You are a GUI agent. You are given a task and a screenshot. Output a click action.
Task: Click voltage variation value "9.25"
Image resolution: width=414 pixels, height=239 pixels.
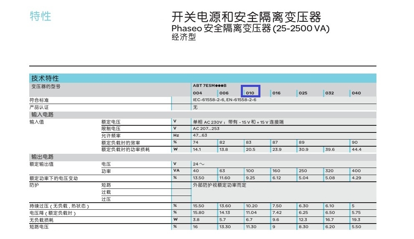(250, 178)
